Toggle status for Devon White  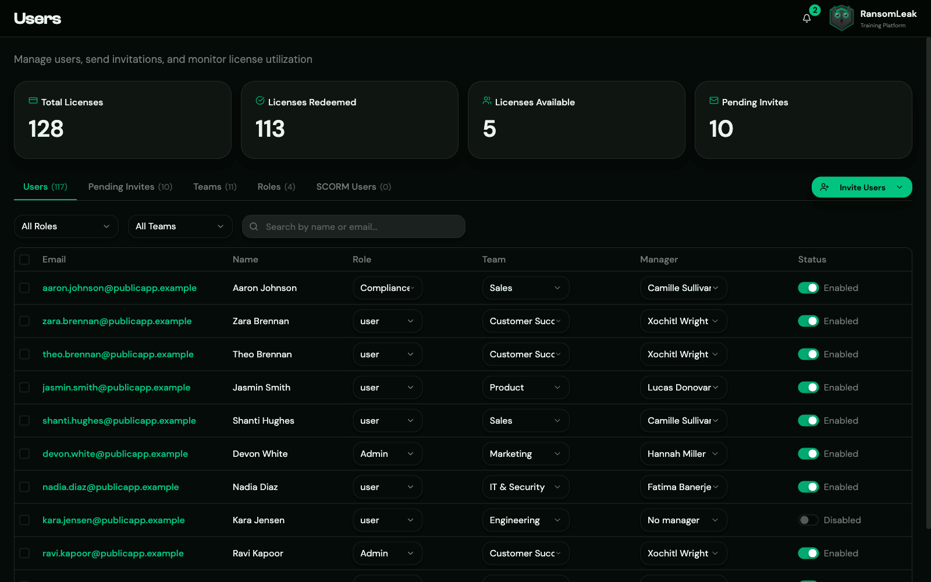[808, 454]
